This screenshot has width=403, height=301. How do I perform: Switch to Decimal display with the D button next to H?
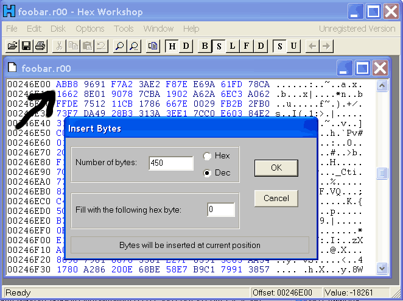[186, 46]
